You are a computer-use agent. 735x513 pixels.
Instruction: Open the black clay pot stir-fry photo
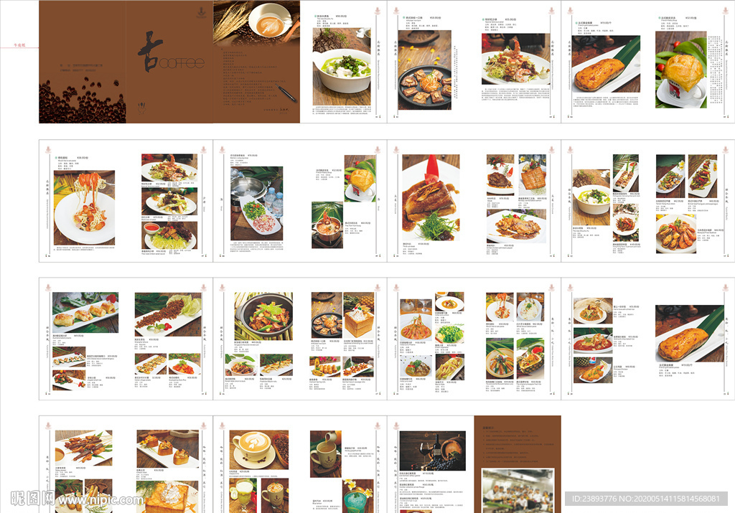(x=263, y=316)
